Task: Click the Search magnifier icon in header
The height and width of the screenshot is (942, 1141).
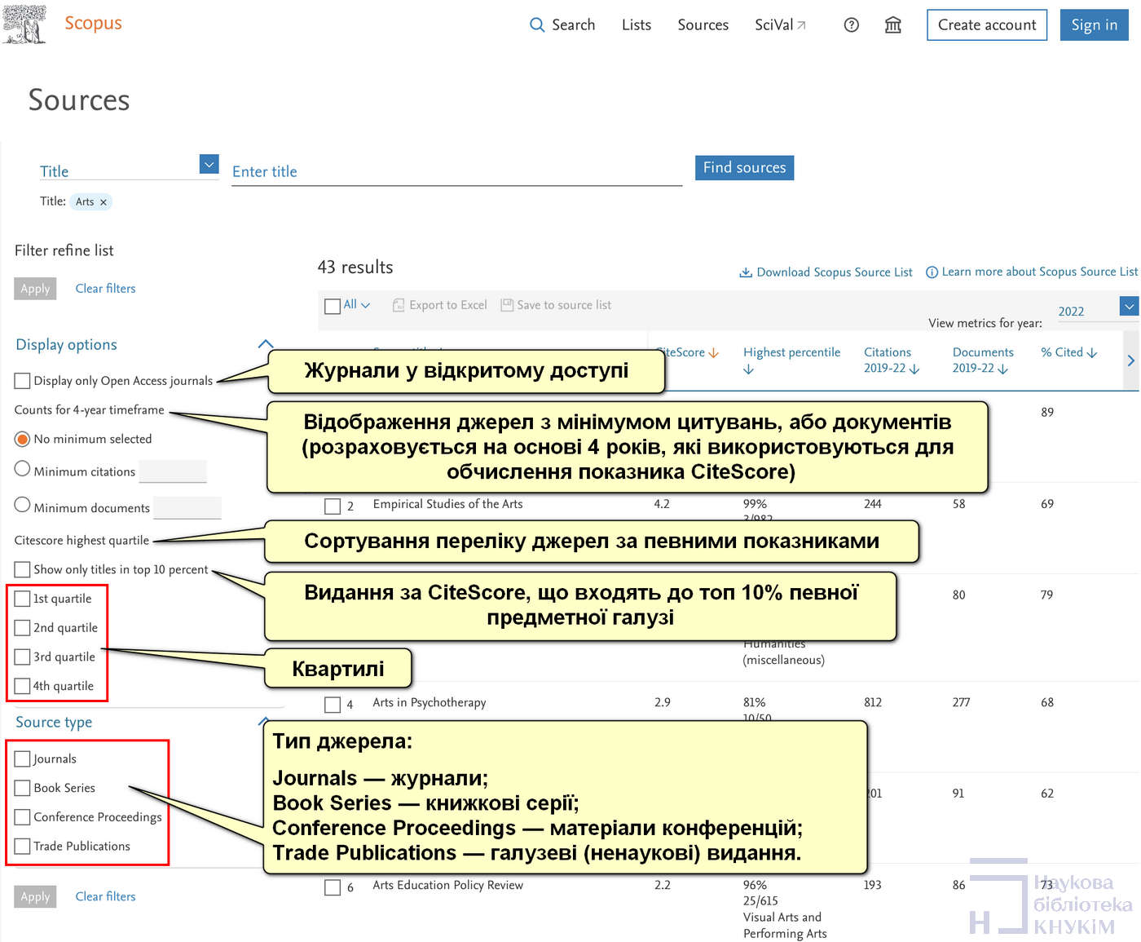Action: tap(537, 25)
